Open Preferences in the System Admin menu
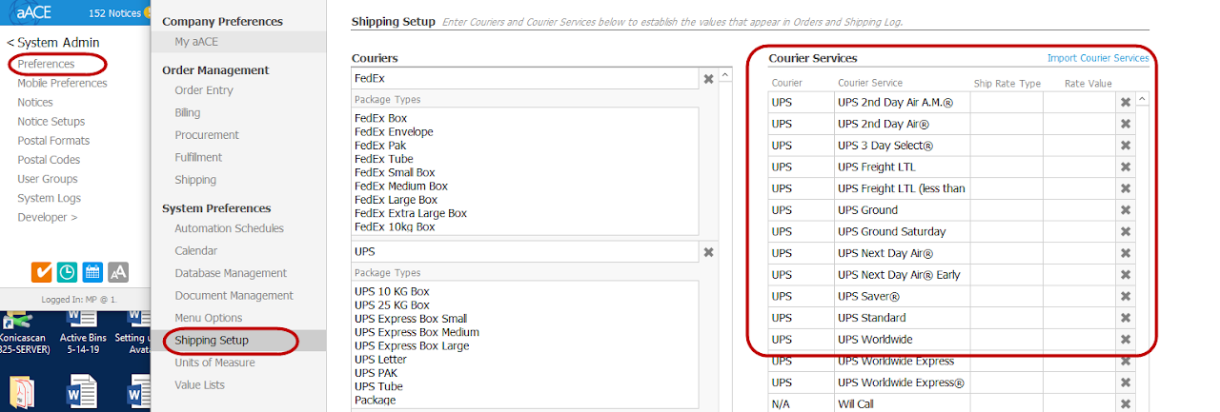The height and width of the screenshot is (412, 1220). pos(46,64)
